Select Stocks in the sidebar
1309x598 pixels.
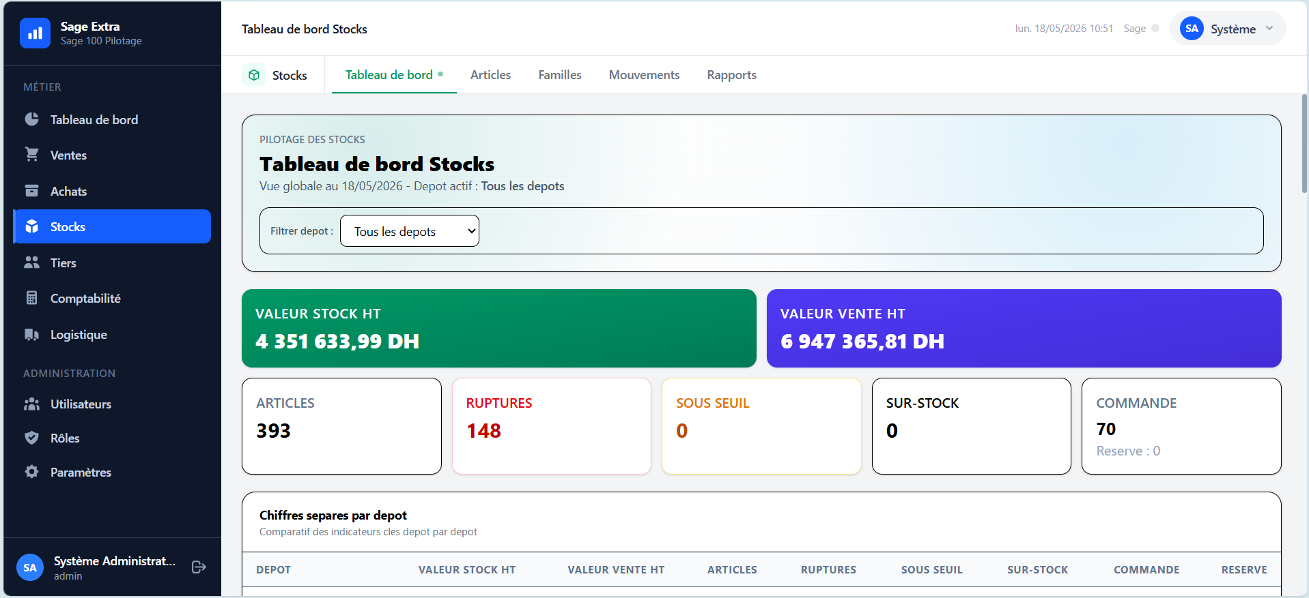tap(112, 226)
